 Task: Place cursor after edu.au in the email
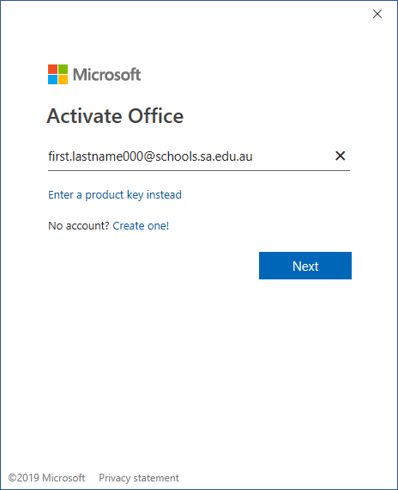pos(252,156)
